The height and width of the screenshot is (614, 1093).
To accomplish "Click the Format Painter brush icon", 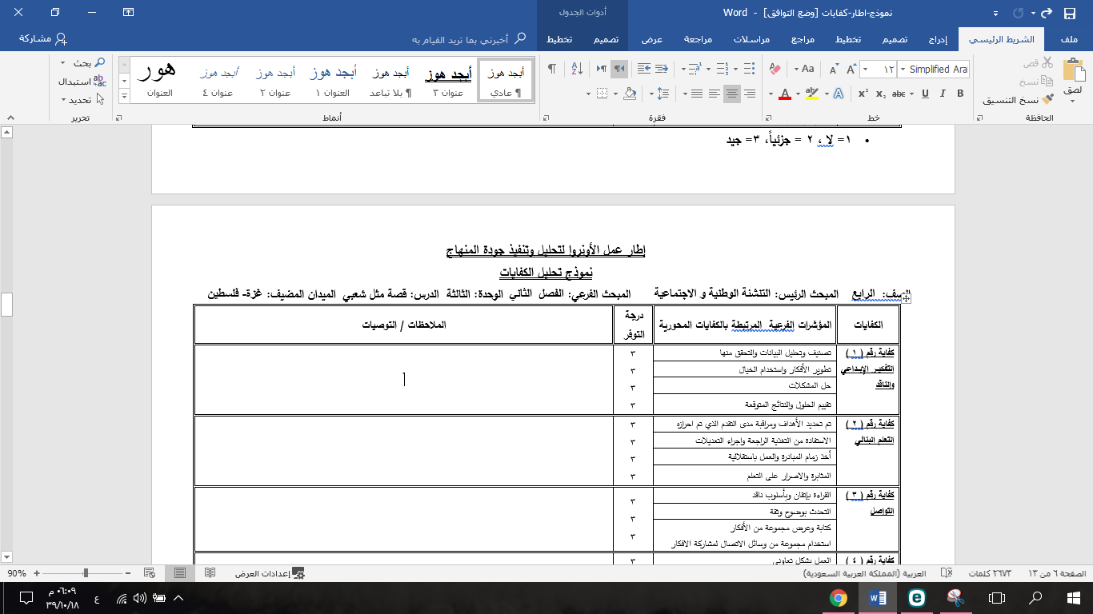I will [x=1045, y=100].
